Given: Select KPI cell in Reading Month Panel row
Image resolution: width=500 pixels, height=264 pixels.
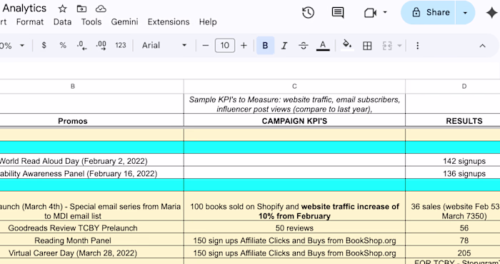Looking at the screenshot, I should pyautogui.click(x=294, y=240).
